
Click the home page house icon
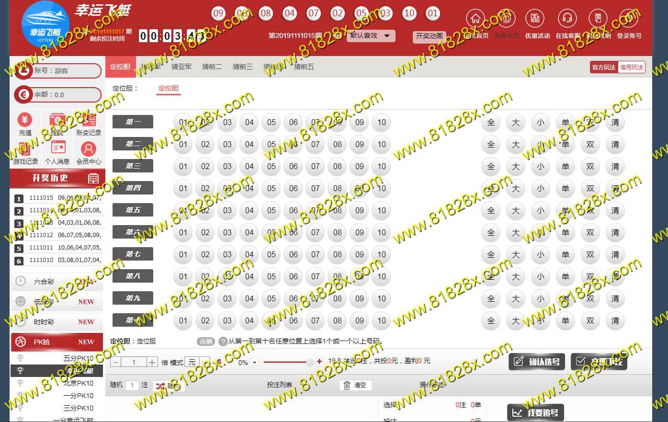point(476,20)
